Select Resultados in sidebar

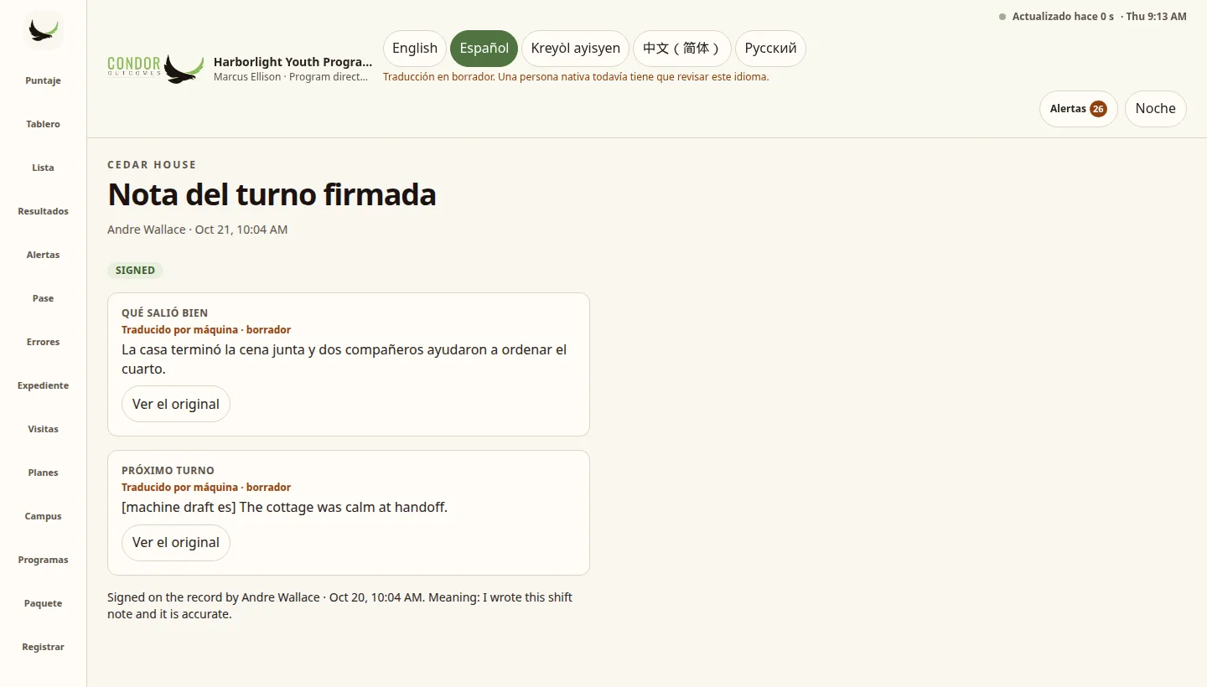tap(43, 211)
